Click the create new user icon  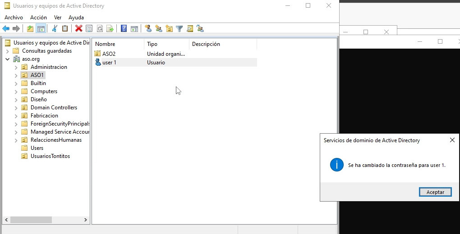tap(148, 29)
